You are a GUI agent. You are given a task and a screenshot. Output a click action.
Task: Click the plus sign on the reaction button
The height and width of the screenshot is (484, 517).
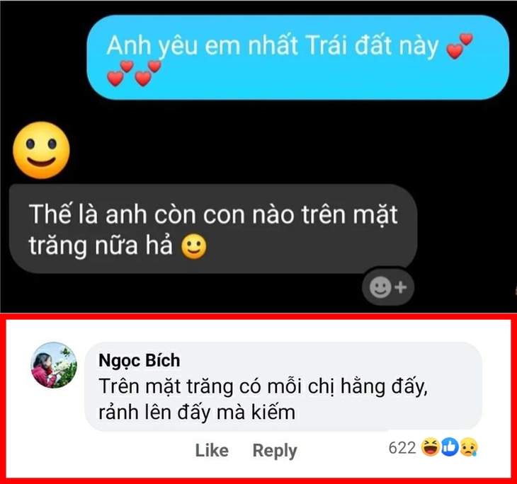(401, 288)
